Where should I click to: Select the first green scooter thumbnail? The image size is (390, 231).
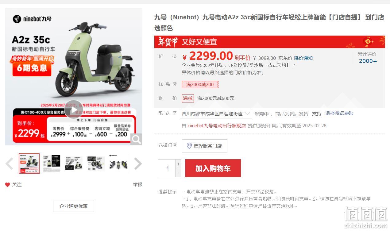tap(29, 164)
